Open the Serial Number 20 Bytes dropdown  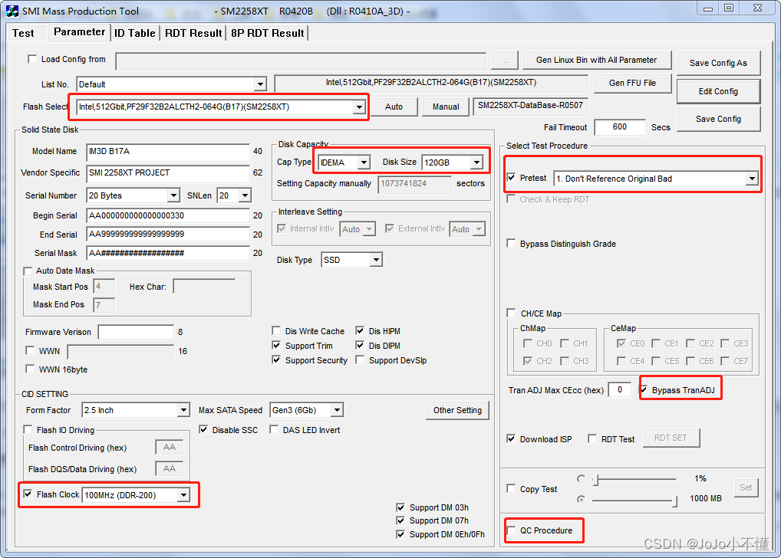tap(173, 195)
